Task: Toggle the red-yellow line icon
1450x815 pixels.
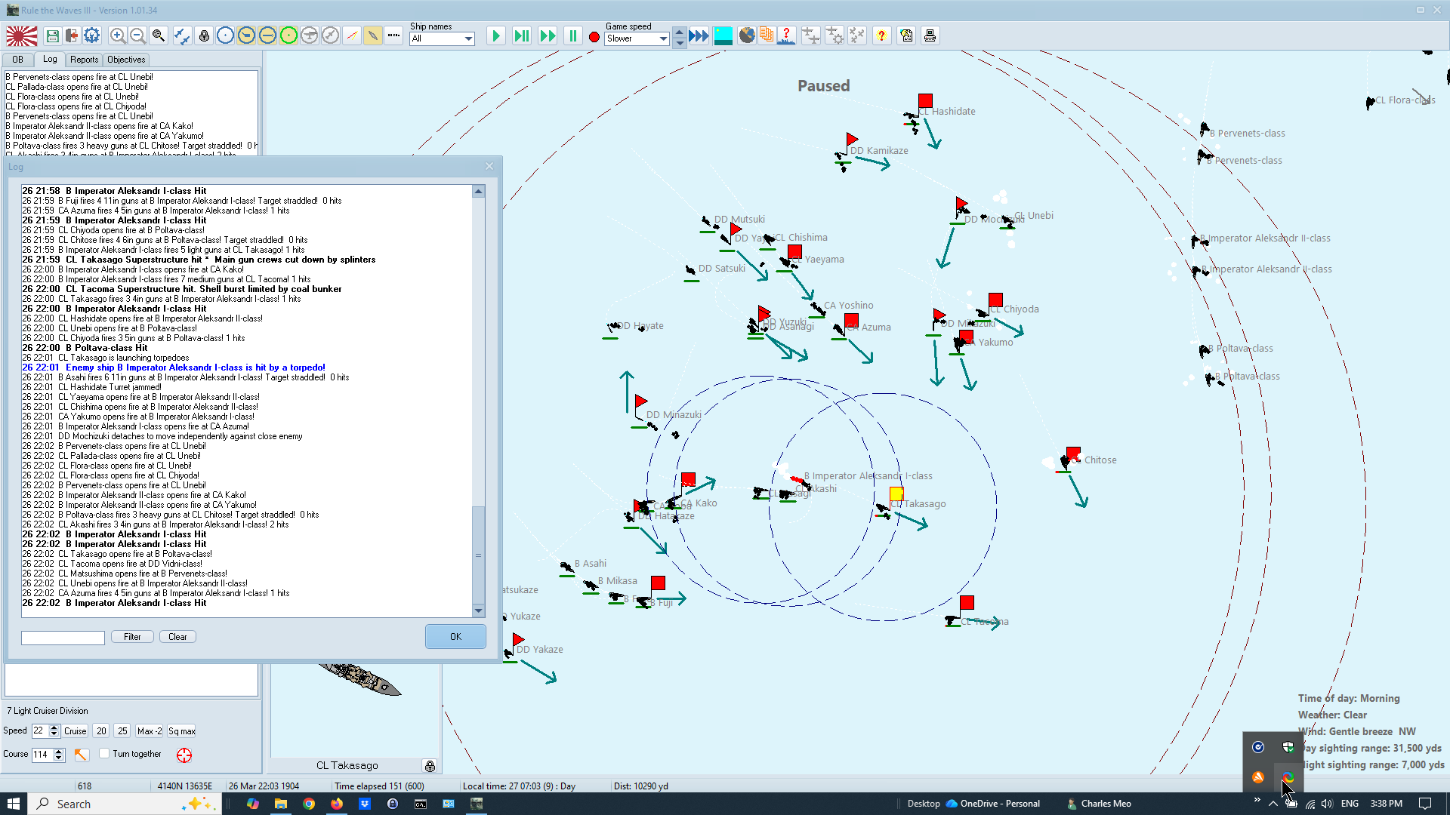Action: pyautogui.click(x=352, y=35)
